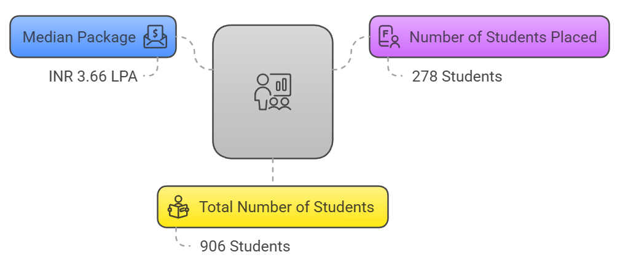This screenshot has height=268, width=620.
Task: Select the "Median Package" label text
Action: click(79, 37)
